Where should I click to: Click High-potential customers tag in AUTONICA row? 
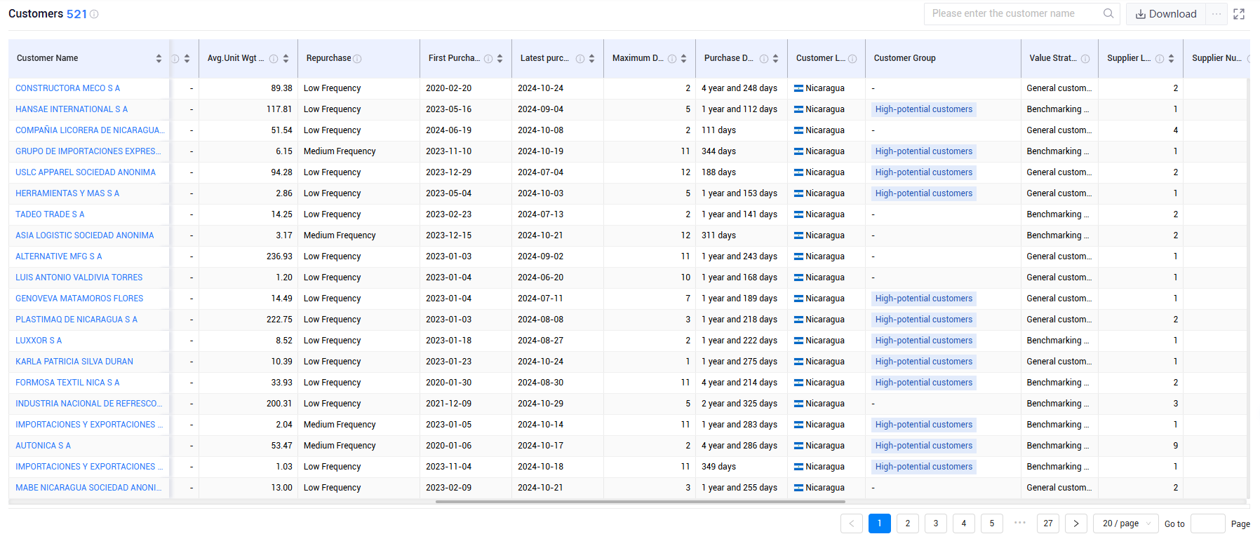click(x=924, y=446)
